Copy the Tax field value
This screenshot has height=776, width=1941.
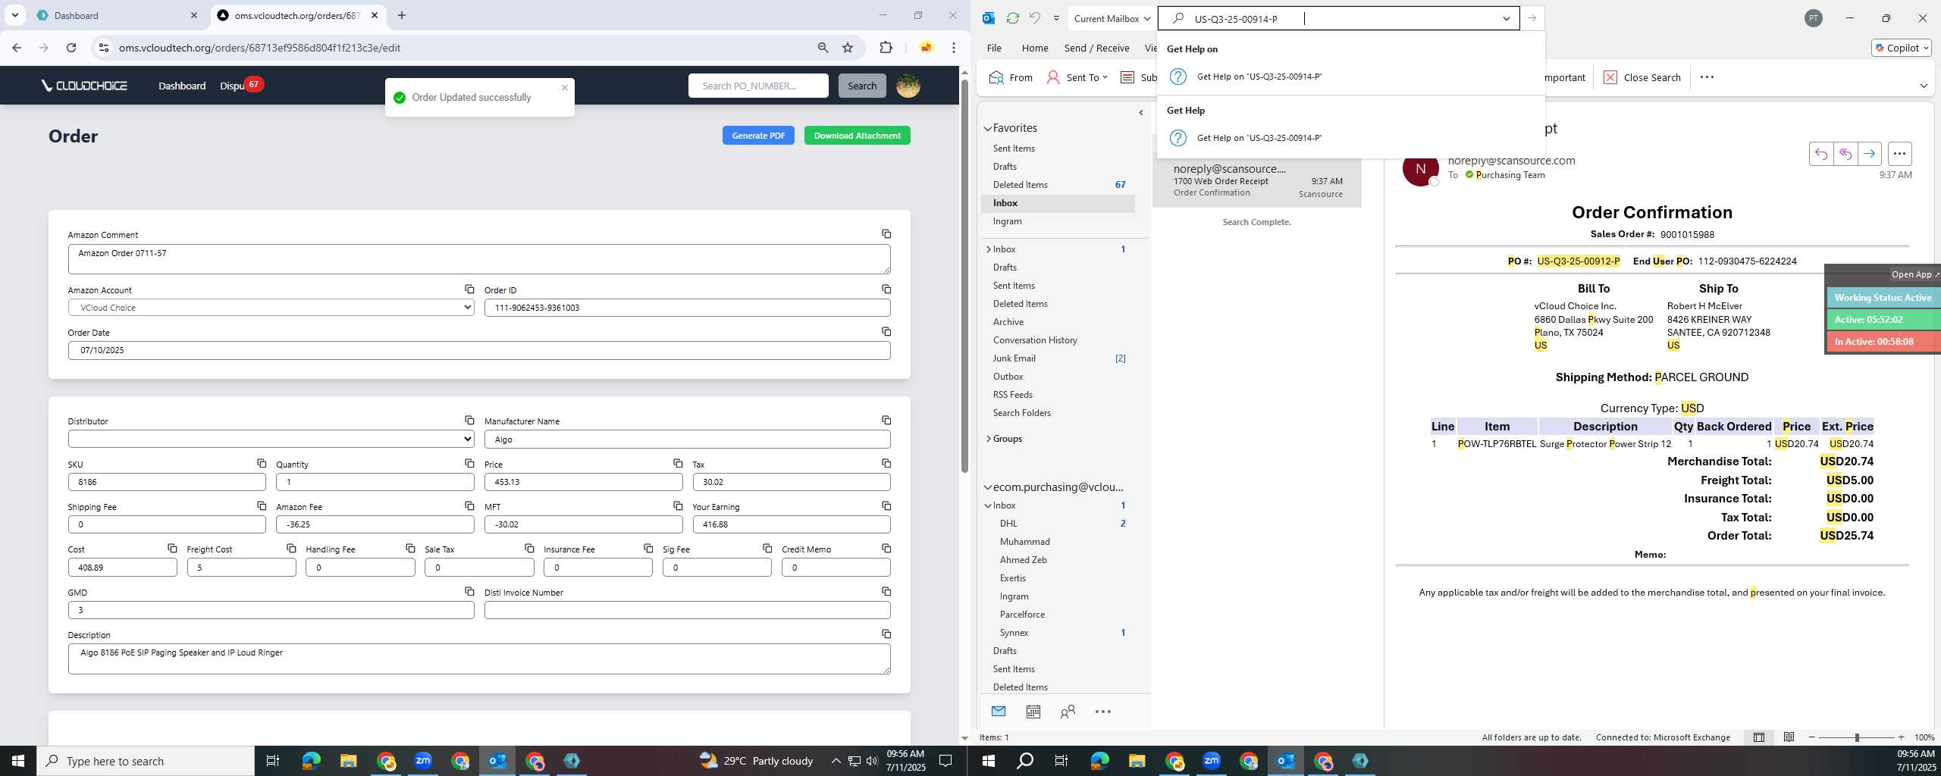tap(886, 463)
